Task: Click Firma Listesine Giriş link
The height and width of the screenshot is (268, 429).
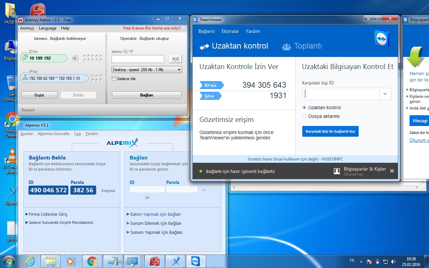Action: pyautogui.click(x=48, y=214)
